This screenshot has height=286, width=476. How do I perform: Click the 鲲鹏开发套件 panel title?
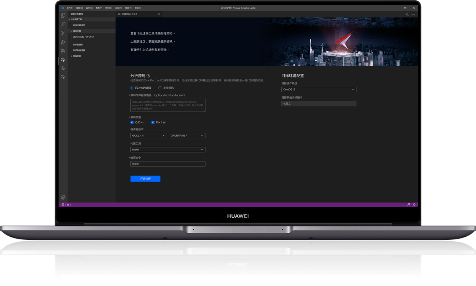click(77, 14)
